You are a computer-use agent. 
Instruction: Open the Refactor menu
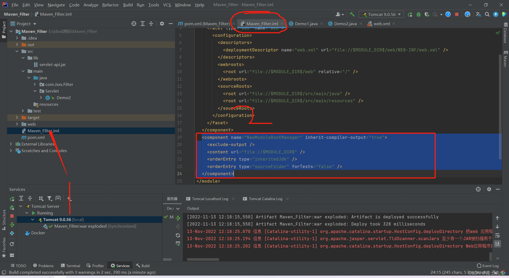pos(110,5)
